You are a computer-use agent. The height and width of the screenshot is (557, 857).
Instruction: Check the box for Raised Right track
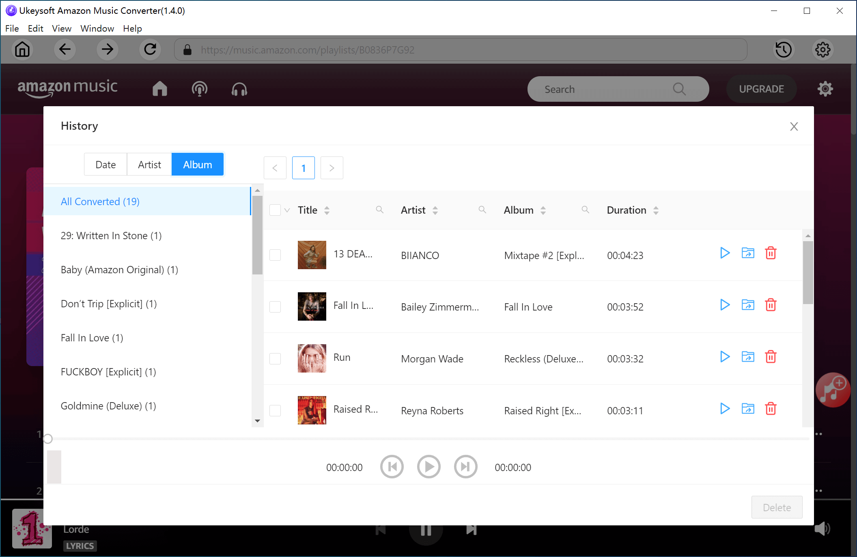click(275, 410)
